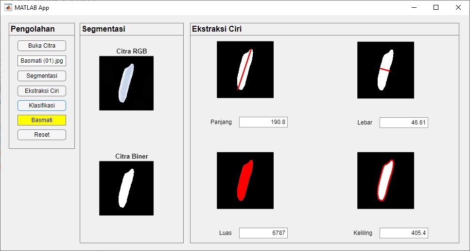The width and height of the screenshot is (470, 251).
Task: Maximize the MATLAB App window
Action: coord(436,7)
